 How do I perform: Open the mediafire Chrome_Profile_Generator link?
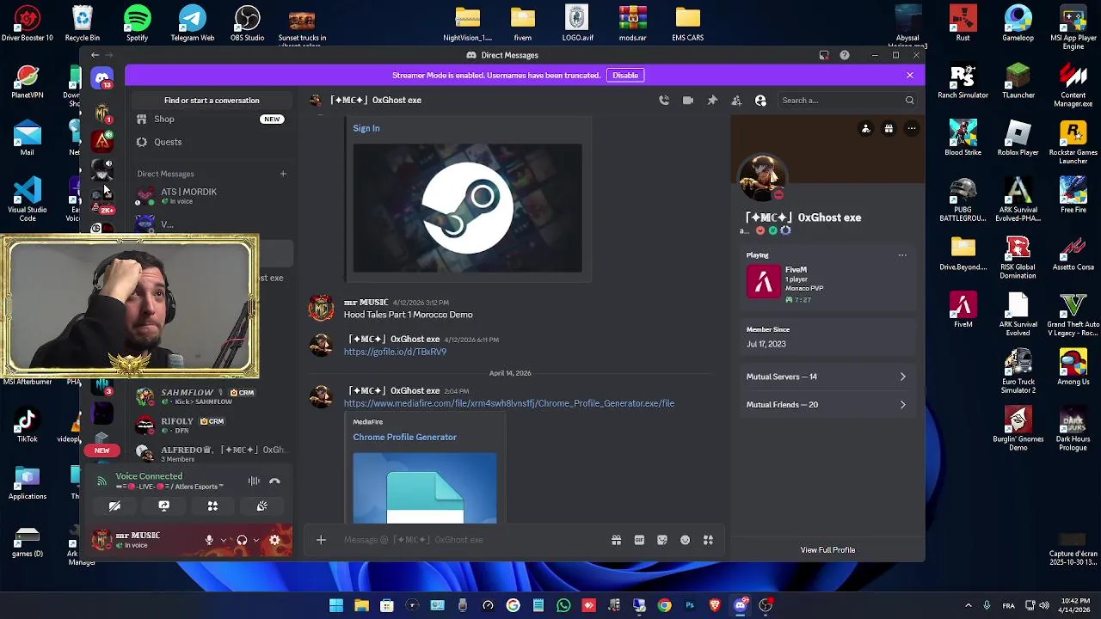509,403
